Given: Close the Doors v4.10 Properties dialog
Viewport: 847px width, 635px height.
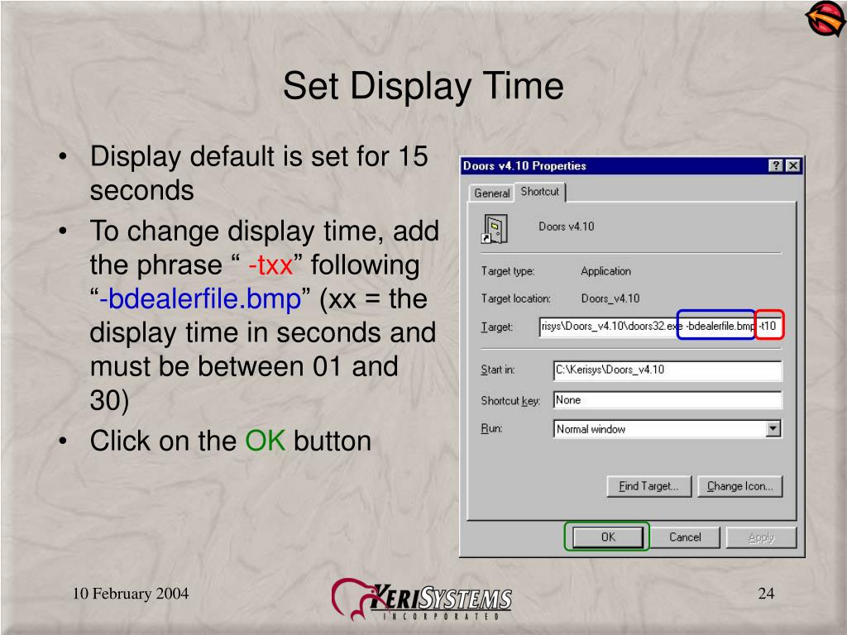Looking at the screenshot, I should click(792, 165).
